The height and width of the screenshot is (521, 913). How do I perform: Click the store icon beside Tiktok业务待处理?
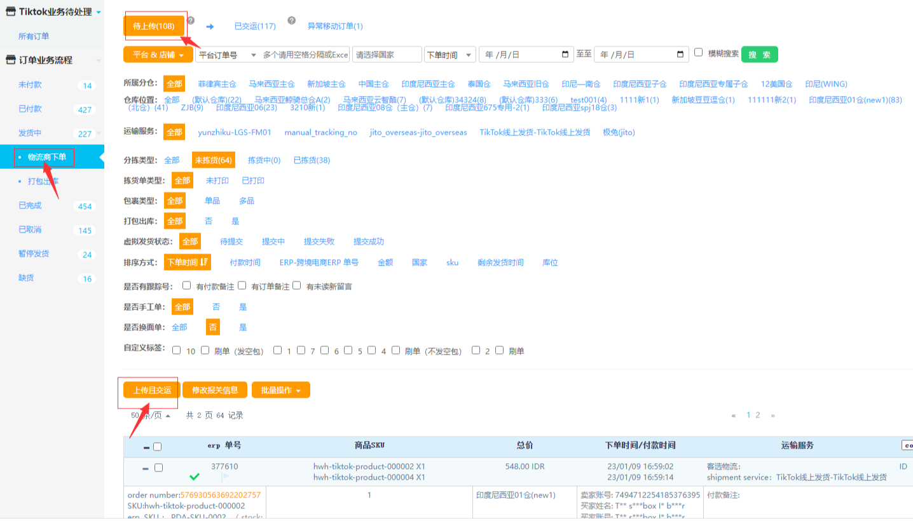click(x=11, y=12)
